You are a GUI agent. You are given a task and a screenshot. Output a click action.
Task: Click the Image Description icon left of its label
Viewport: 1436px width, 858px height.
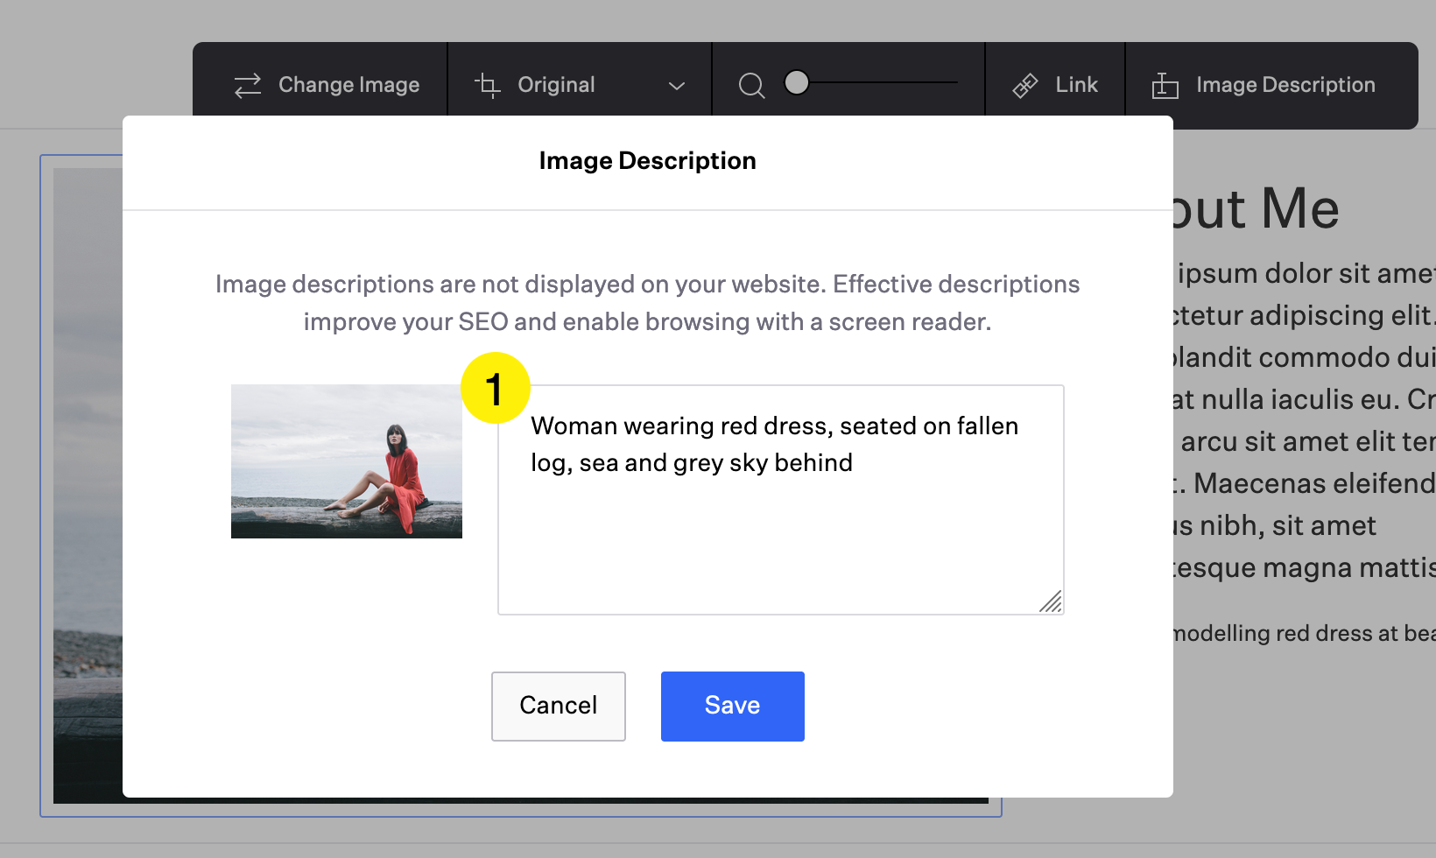point(1164,85)
